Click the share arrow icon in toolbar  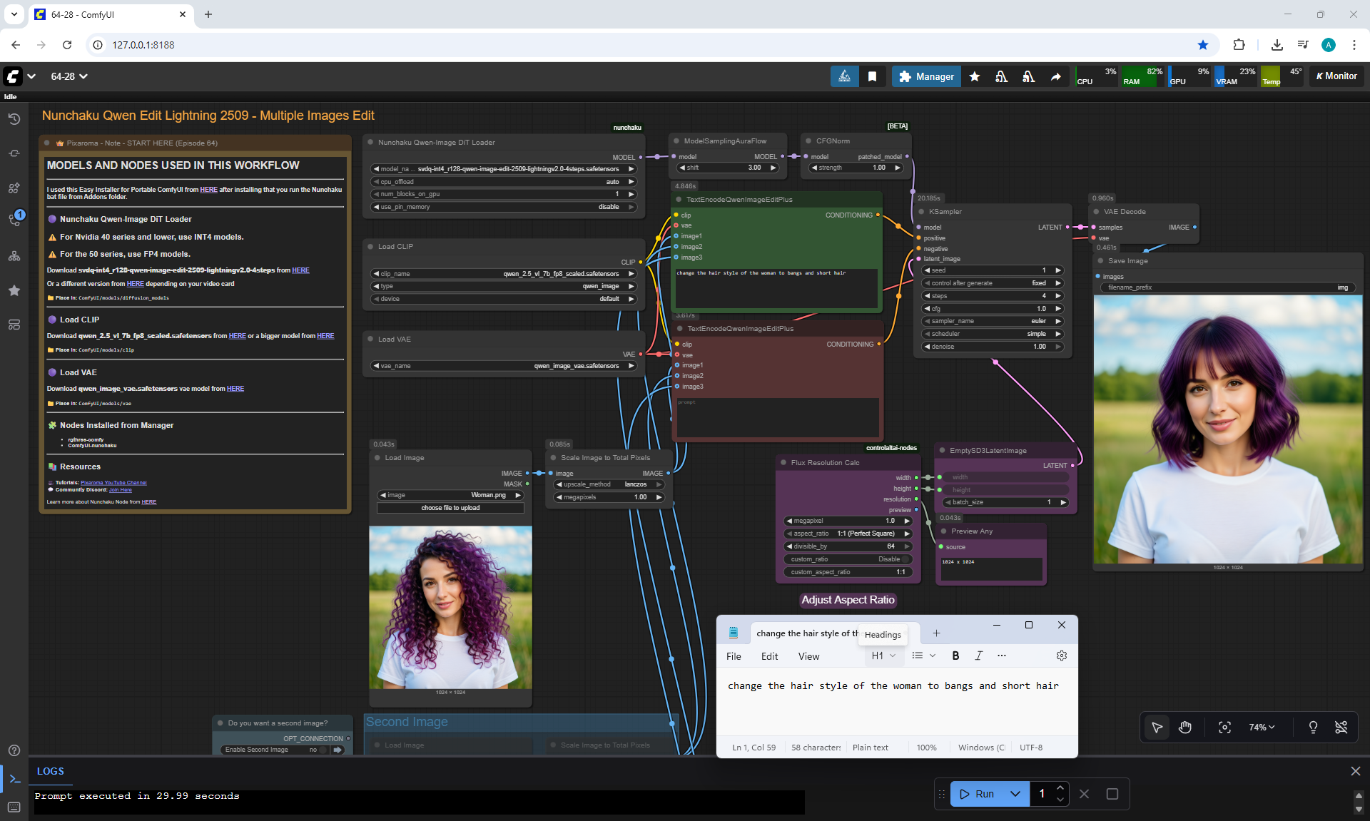pyautogui.click(x=1055, y=76)
